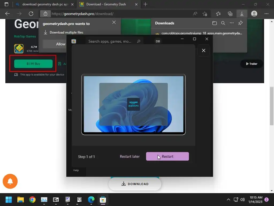Open more options in Downloads panel
This screenshot has width=274, height=206.
click(x=232, y=23)
